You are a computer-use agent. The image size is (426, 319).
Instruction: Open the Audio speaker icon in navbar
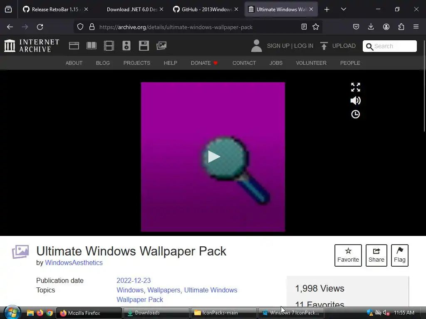click(x=126, y=46)
